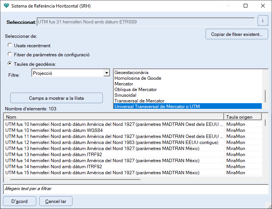272x209 pixels.
Task: Click results list vertical scrollbar thumb
Action: tap(265, 122)
